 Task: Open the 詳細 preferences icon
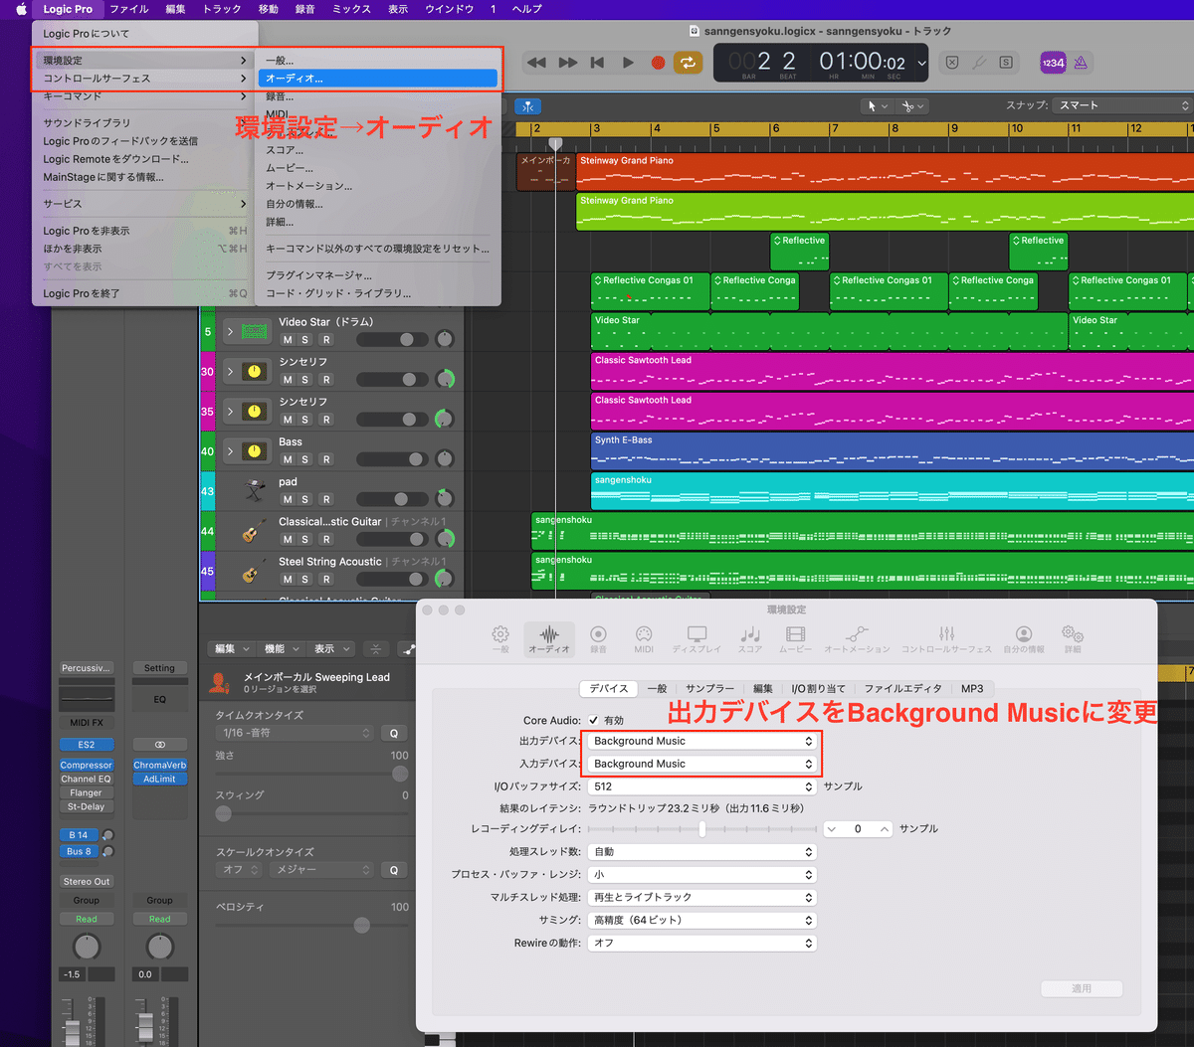[1072, 638]
